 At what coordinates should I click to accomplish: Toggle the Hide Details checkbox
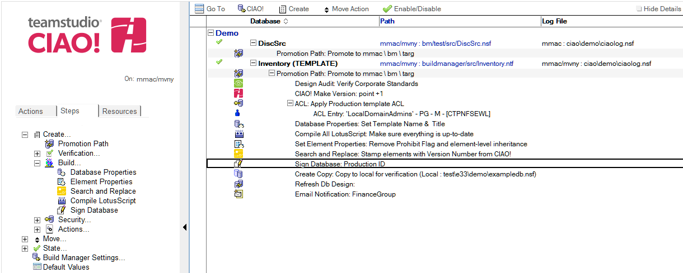point(639,9)
